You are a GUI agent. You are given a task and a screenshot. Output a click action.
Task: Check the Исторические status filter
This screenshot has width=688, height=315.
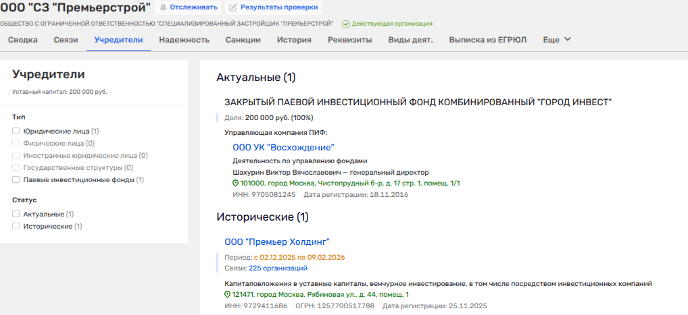coord(16,227)
